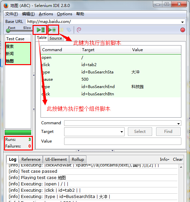This screenshot has width=190, height=202.
Task: Click the 科技园 value cell
Action: (x=137, y=87)
